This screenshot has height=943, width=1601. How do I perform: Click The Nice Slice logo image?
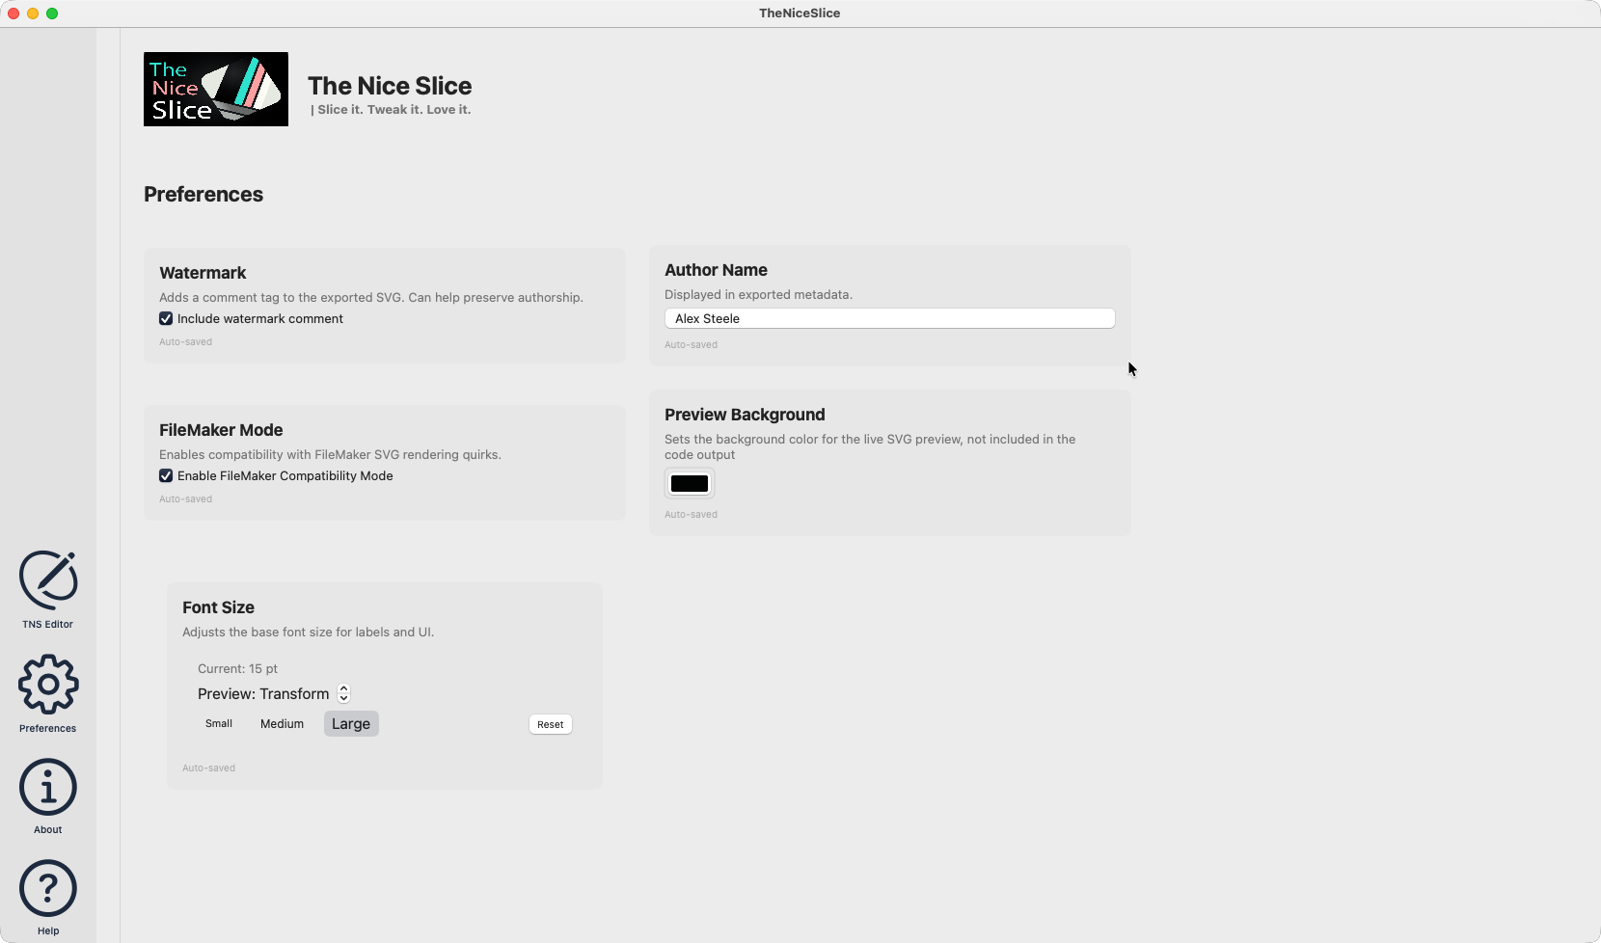point(216,90)
